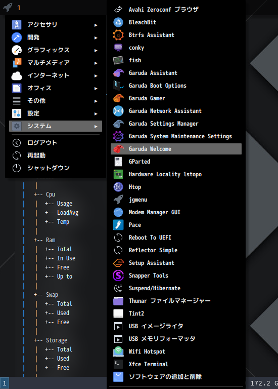
Task: Choose ログアウト to log out
Action: pos(56,143)
